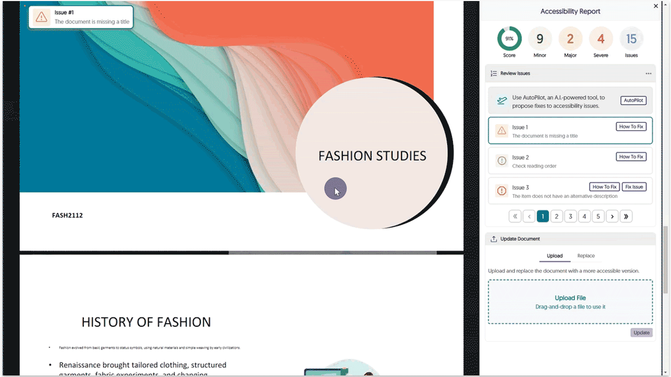This screenshot has height=377, width=671.
Task: Click the Review Issues list icon
Action: [493, 74]
